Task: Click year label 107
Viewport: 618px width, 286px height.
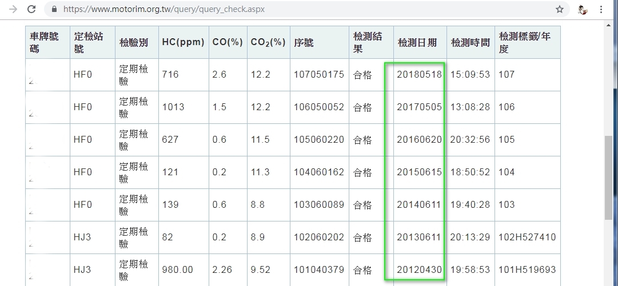Action: 507,74
